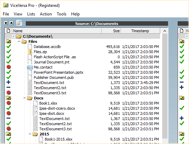Collapse the root node in Target pane
This screenshot has width=189, height=144.
(x=187, y=36)
